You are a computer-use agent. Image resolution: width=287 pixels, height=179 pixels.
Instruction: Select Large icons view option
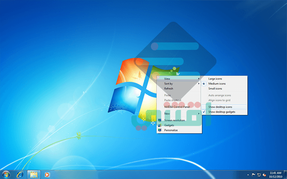tap(224, 78)
